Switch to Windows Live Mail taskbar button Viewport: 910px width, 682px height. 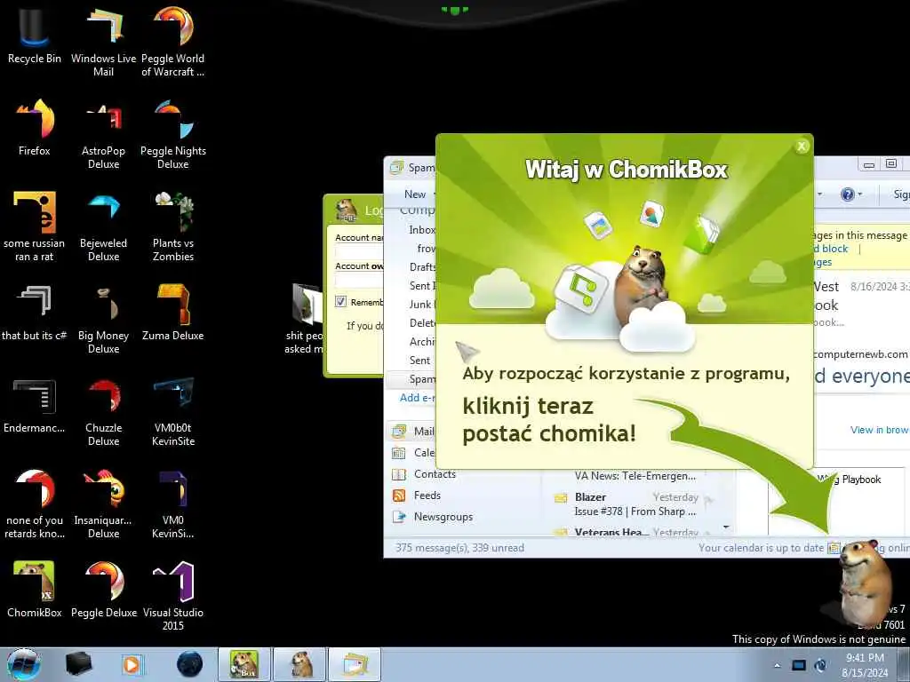[x=355, y=664]
